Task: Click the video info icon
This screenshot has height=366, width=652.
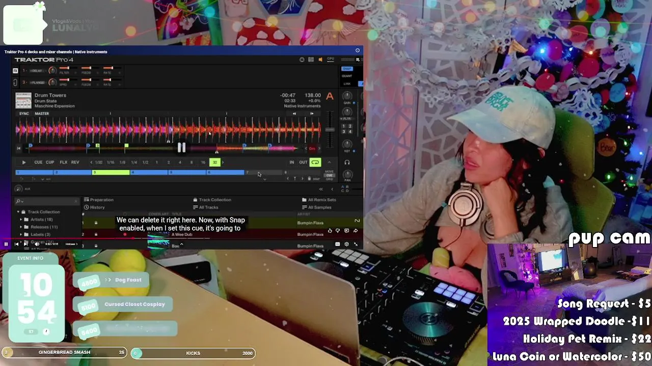Action: 358,50
